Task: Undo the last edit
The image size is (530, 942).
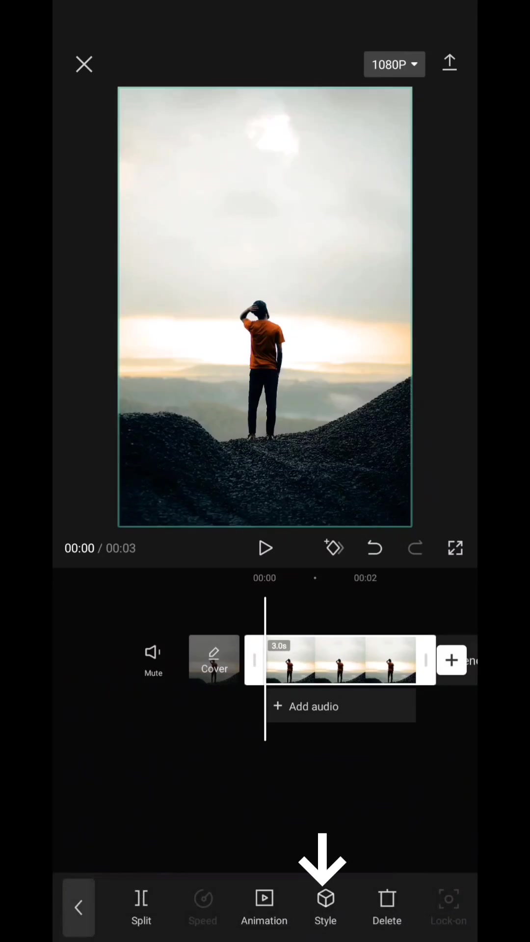Action: [375, 548]
